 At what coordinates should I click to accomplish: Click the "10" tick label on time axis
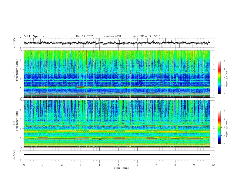click(213, 165)
